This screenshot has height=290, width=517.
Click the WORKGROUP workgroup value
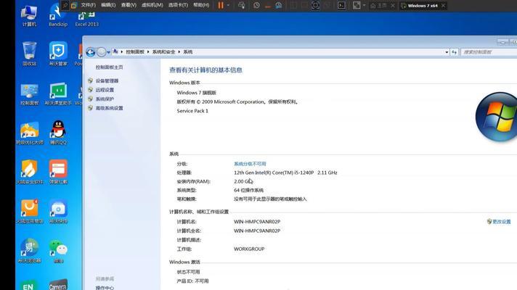tap(249, 249)
